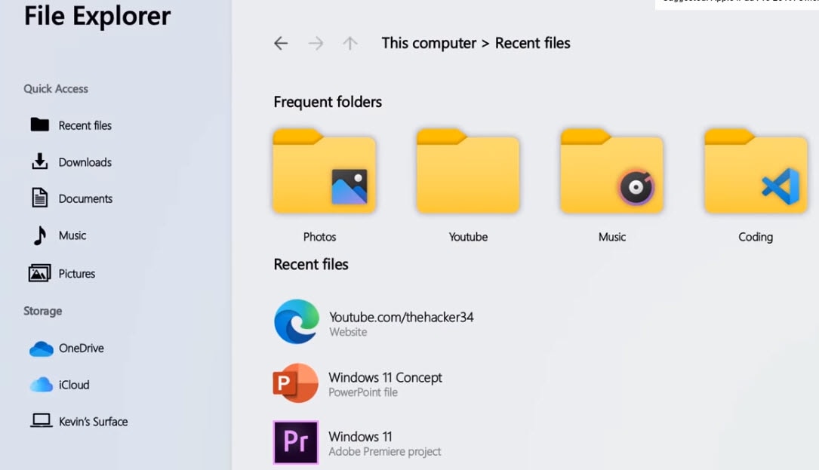The image size is (819, 470).
Task: Click the Music note icon in sidebar
Action: tap(40, 235)
